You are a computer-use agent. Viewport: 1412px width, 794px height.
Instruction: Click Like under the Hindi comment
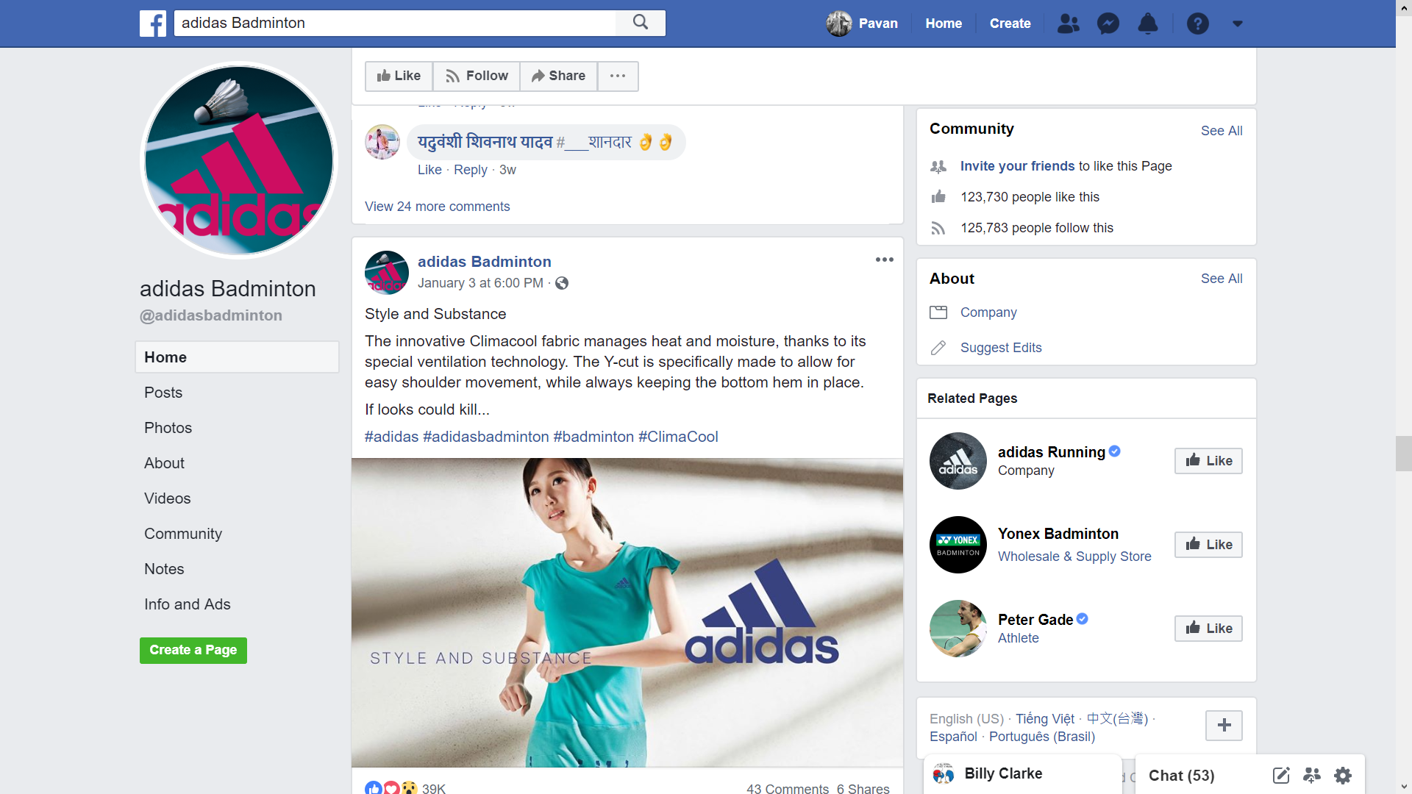429,170
